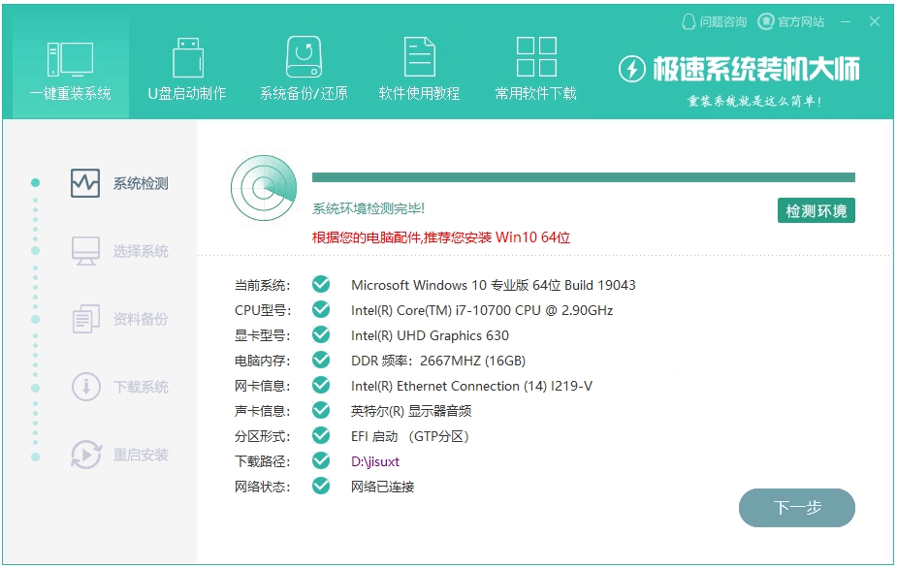
Task: Click the 下一步 button
Action: 797,508
